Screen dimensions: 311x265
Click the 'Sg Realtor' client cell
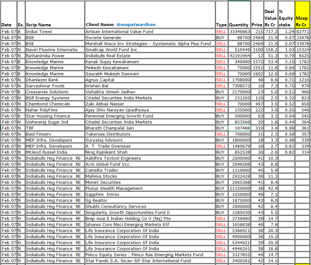click(150, 201)
